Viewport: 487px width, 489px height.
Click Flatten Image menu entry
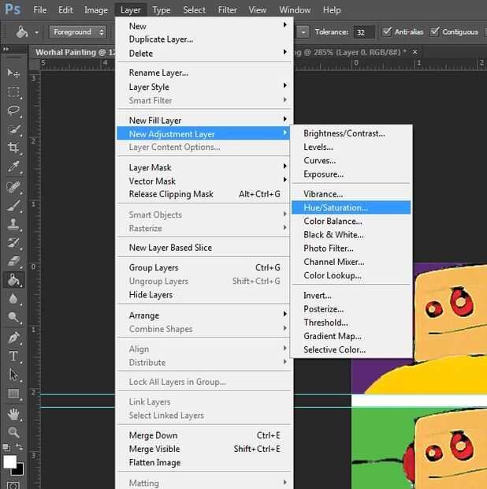(205, 462)
